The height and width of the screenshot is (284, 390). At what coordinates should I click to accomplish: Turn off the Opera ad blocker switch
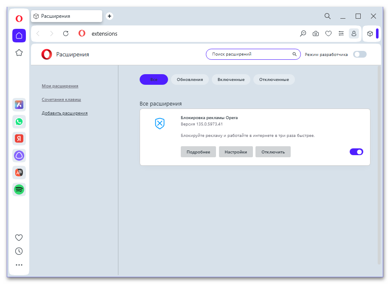356,152
